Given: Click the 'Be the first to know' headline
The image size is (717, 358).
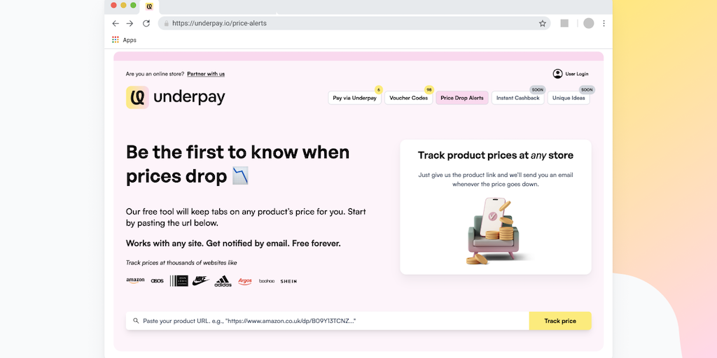Looking at the screenshot, I should pos(238,164).
